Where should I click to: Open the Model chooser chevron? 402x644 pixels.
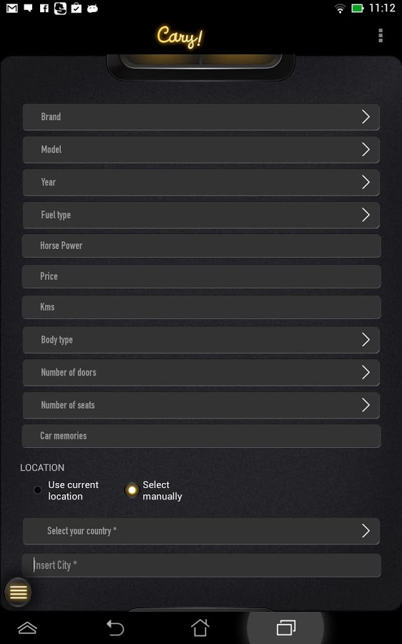coord(366,150)
